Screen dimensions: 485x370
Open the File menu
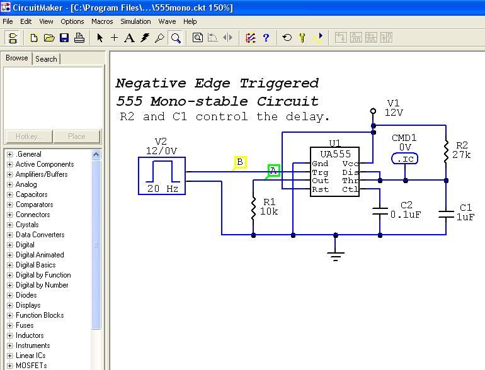(8, 21)
